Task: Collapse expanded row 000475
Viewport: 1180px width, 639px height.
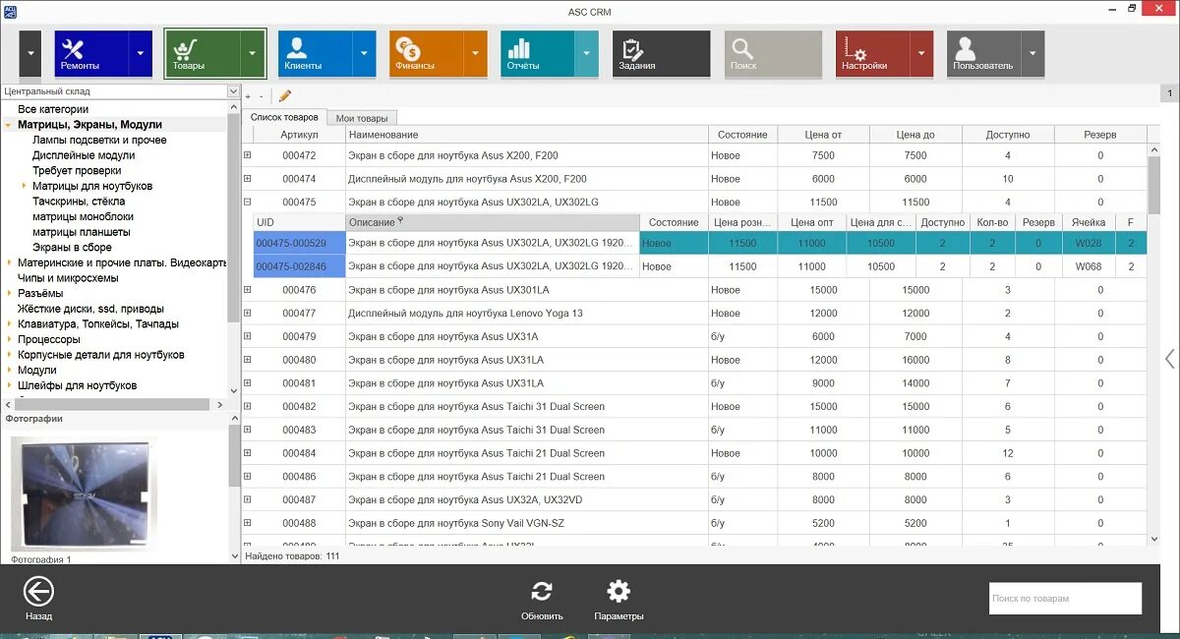Action: 248,202
